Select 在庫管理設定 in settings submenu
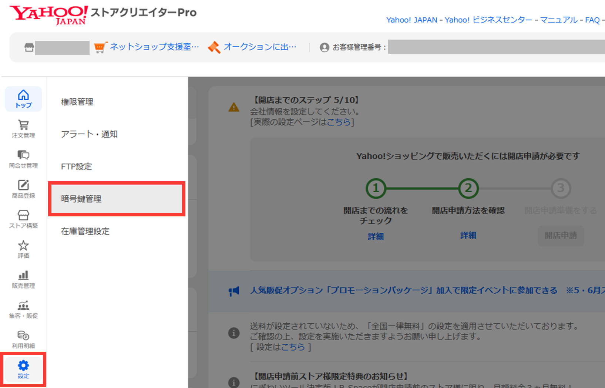The width and height of the screenshot is (605, 388). pyautogui.click(x=85, y=231)
